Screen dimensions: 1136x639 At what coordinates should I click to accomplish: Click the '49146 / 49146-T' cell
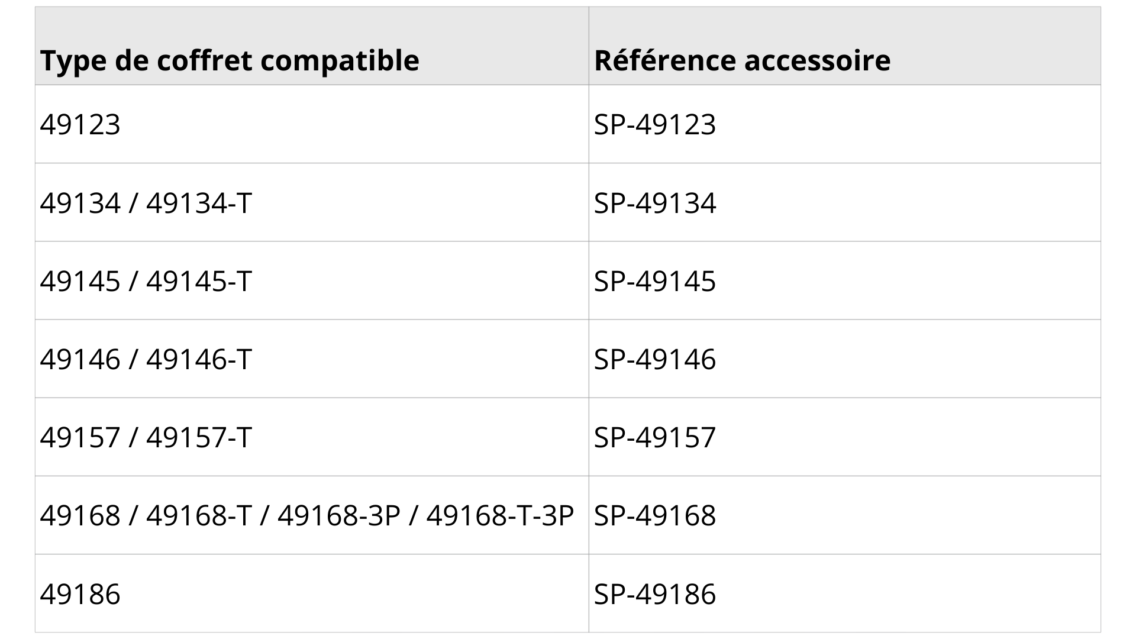312,359
